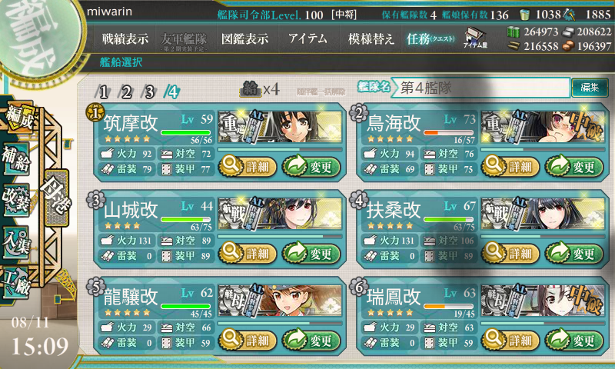Open the 入渠 docking sidebar icon
Screen dimensions: 615x369
[x=16, y=242]
